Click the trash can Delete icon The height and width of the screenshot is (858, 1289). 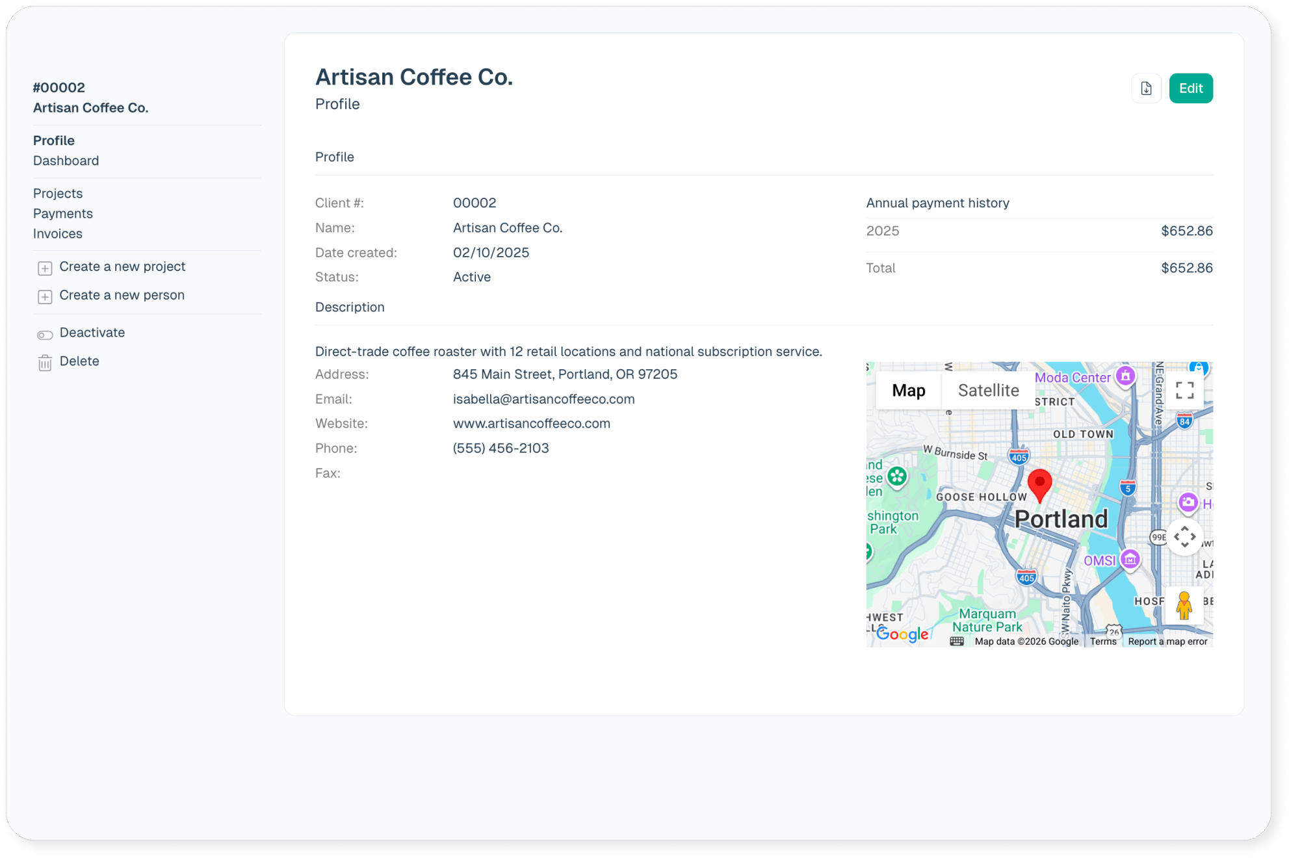click(45, 363)
